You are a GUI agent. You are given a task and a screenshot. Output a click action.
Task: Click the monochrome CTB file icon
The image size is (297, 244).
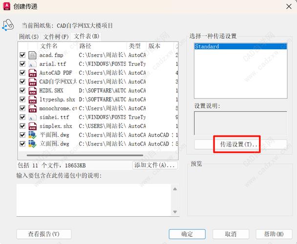[32, 108]
